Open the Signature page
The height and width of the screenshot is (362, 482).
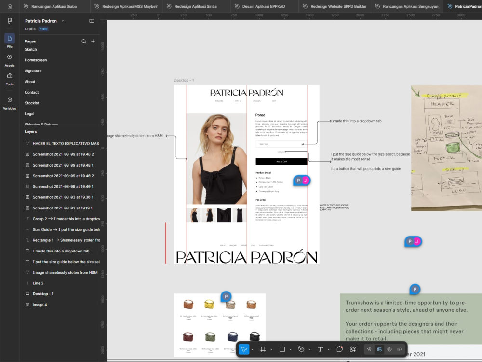[33, 71]
